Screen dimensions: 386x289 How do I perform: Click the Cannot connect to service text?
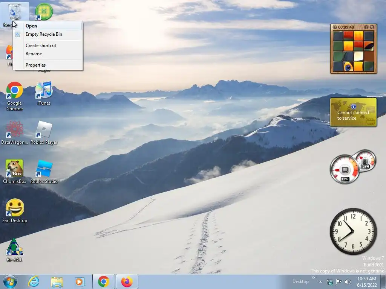tap(353, 115)
